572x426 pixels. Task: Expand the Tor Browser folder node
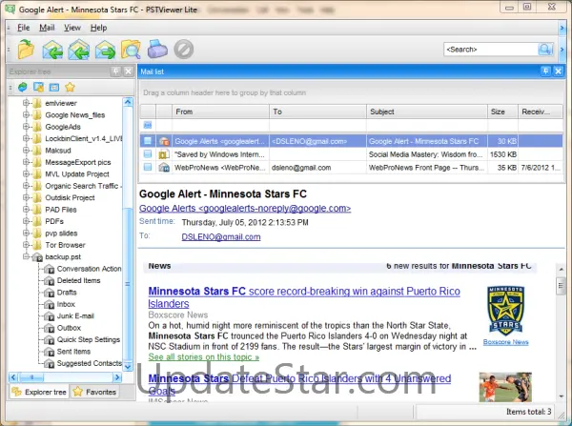[25, 245]
